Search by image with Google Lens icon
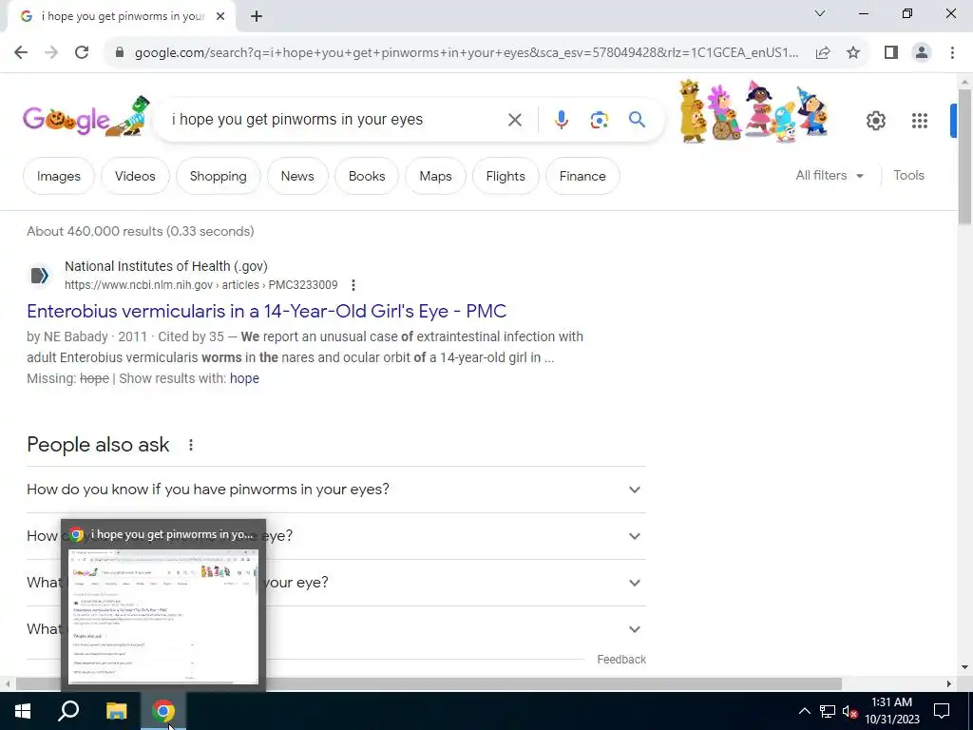 pos(599,120)
